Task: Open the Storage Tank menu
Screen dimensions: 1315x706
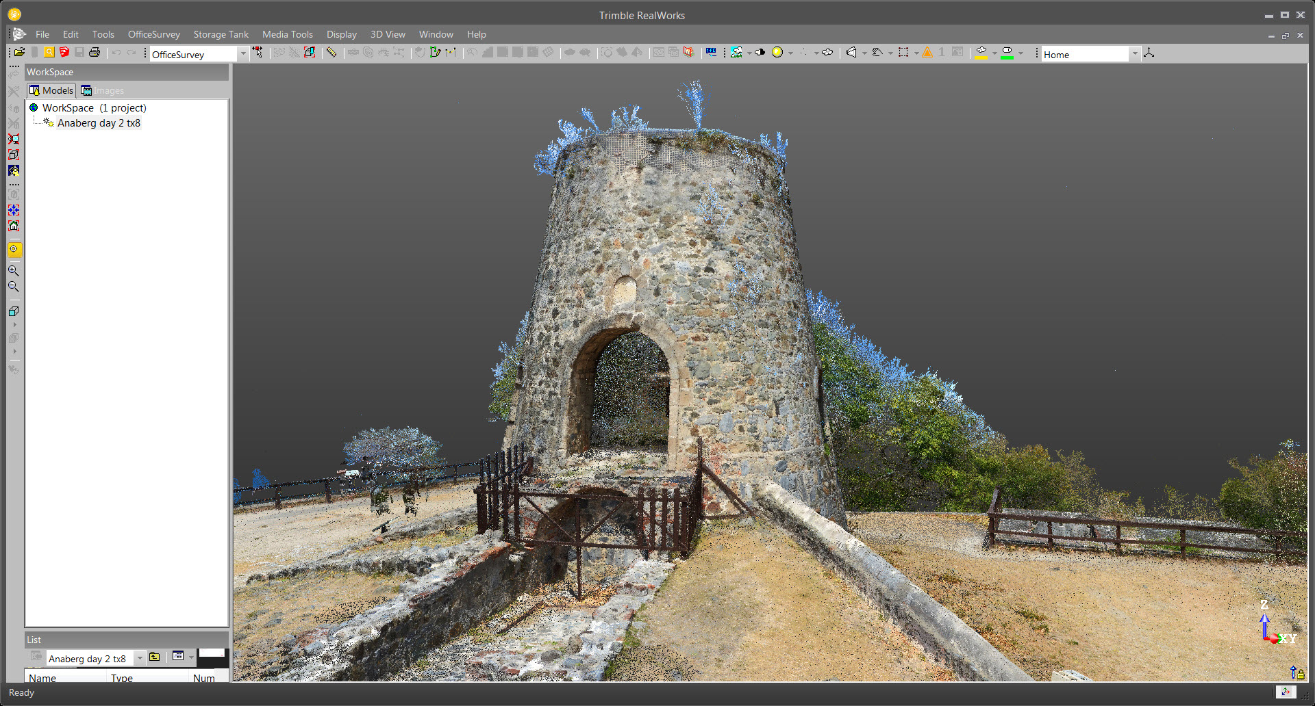Action: [x=221, y=34]
